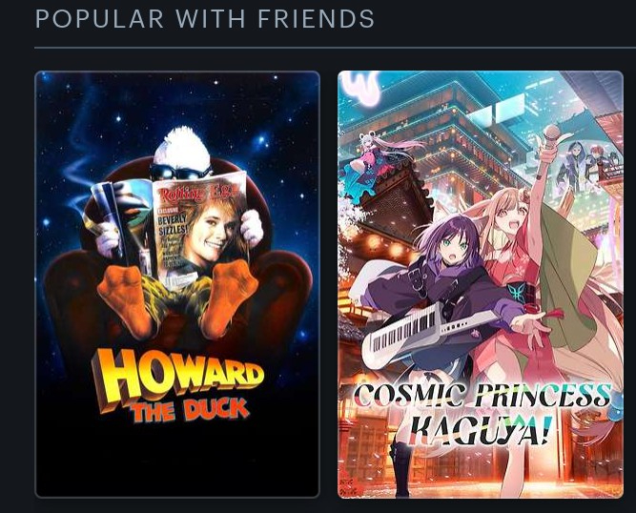This screenshot has height=513, width=636.
Task: Open the Howard the Duck film poster
Action: coord(177,284)
